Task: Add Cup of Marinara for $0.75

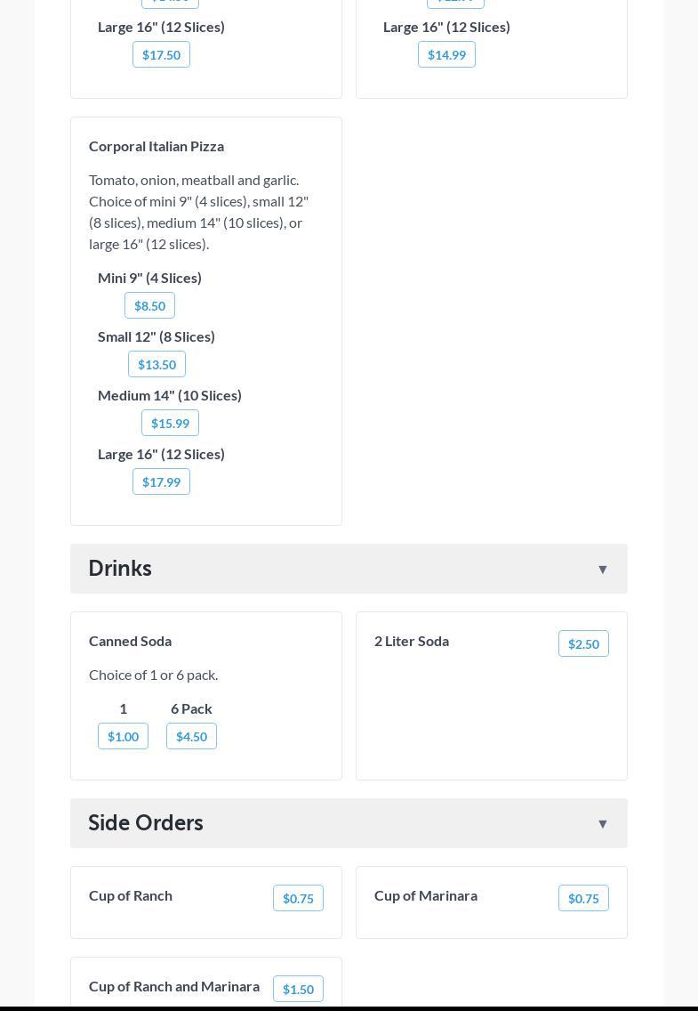Action: [x=583, y=899]
